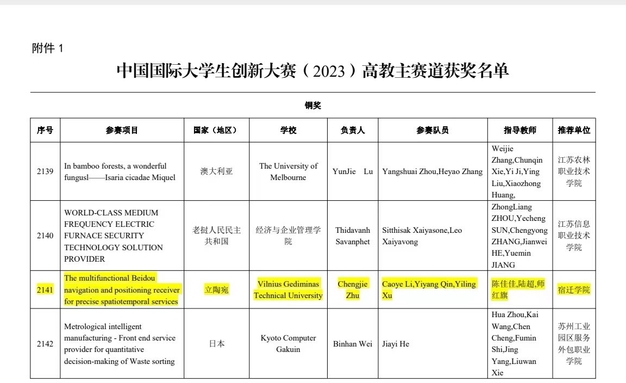Click the 日本 country cell
Image resolution: width=626 pixels, height=383 pixels.
(x=216, y=344)
